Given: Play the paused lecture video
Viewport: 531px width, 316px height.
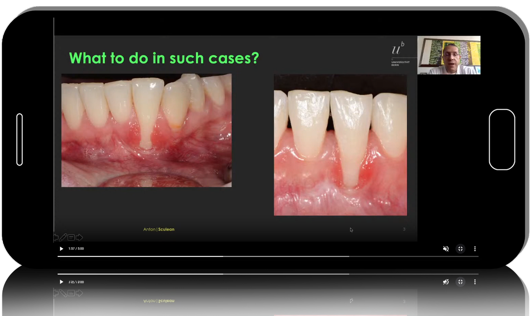Looking at the screenshot, I should click(x=61, y=249).
